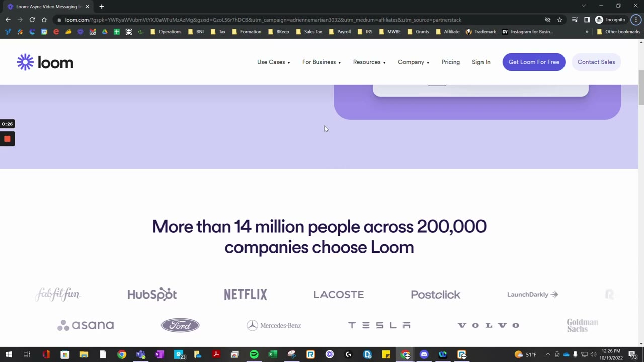Open Sticky Notes from the taskbar
This screenshot has width=644, height=362.
(386, 355)
